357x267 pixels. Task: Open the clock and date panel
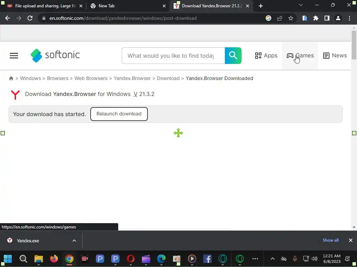[332, 259]
